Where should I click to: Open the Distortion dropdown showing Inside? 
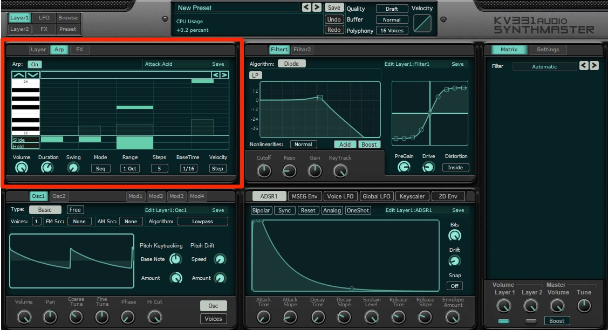pyautogui.click(x=455, y=168)
